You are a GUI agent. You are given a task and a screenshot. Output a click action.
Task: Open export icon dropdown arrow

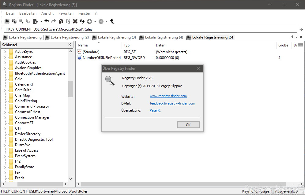pos(41,21)
